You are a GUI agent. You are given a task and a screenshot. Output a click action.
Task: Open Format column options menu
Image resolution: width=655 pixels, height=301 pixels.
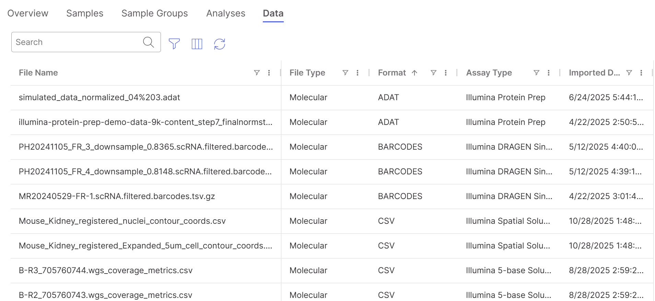point(446,73)
